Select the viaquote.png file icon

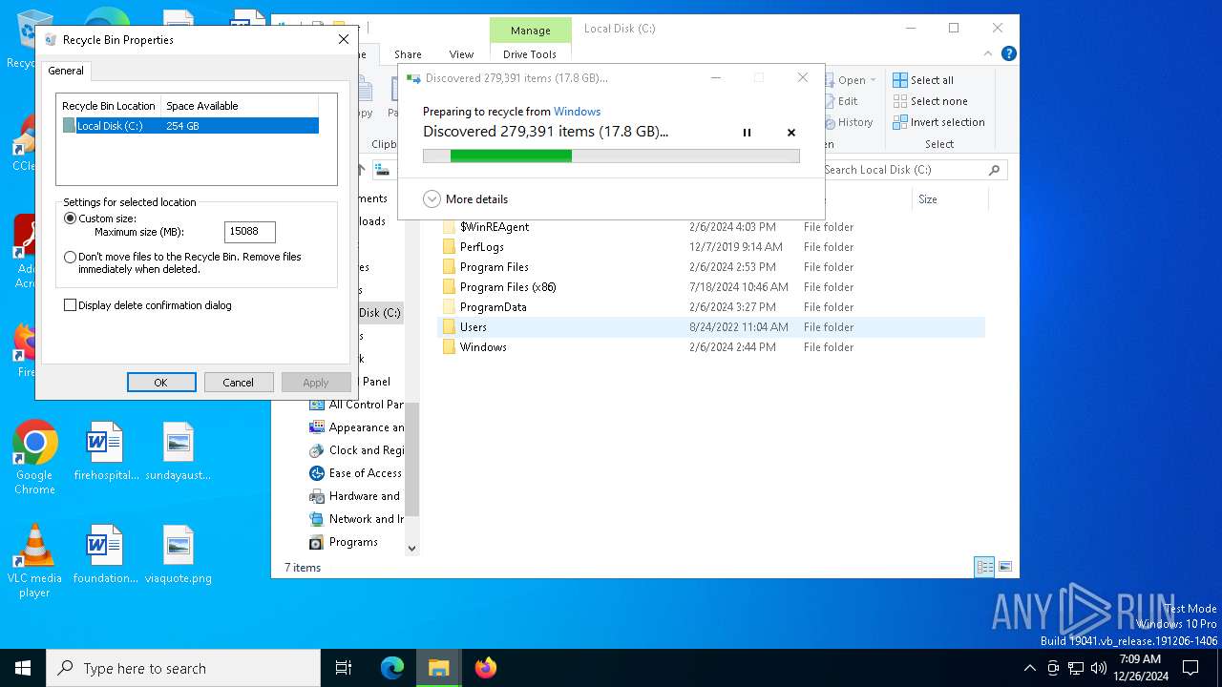(179, 555)
